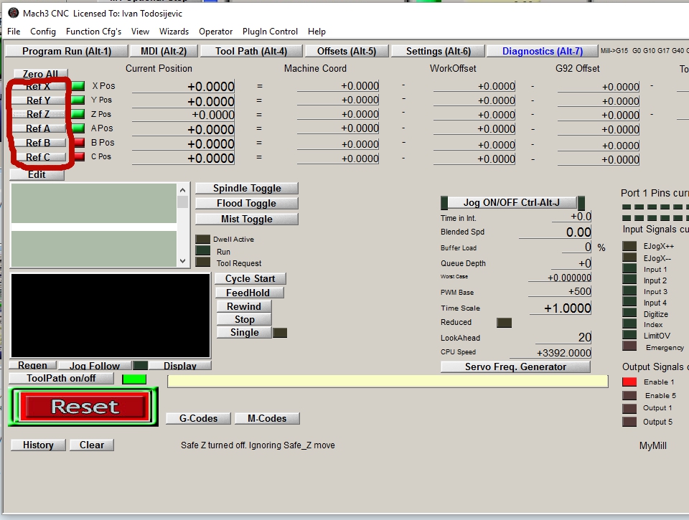Switch to Settings (Alt-6) screen
Screen dimensions: 689x520
tap(439, 52)
